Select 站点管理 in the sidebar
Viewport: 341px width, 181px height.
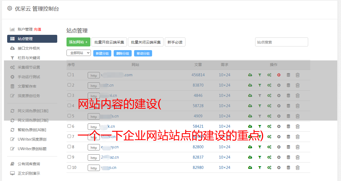point(32,39)
